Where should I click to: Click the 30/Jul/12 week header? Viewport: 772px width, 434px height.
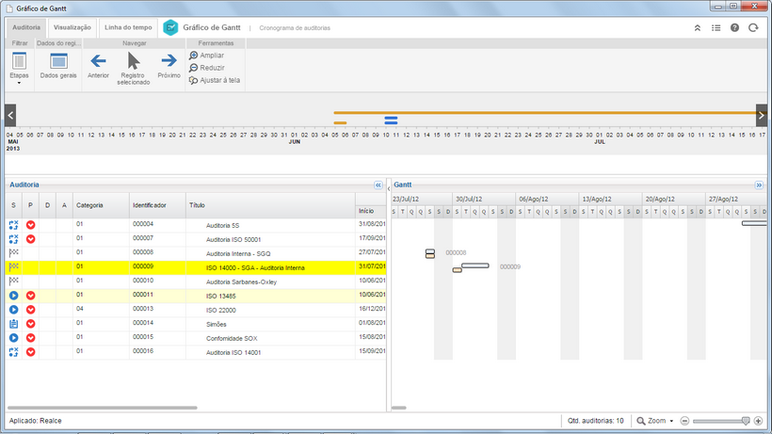coord(484,199)
